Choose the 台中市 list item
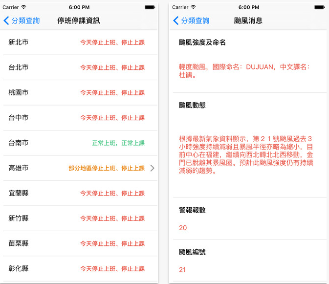This screenshot has width=329, height=284. click(x=79, y=118)
